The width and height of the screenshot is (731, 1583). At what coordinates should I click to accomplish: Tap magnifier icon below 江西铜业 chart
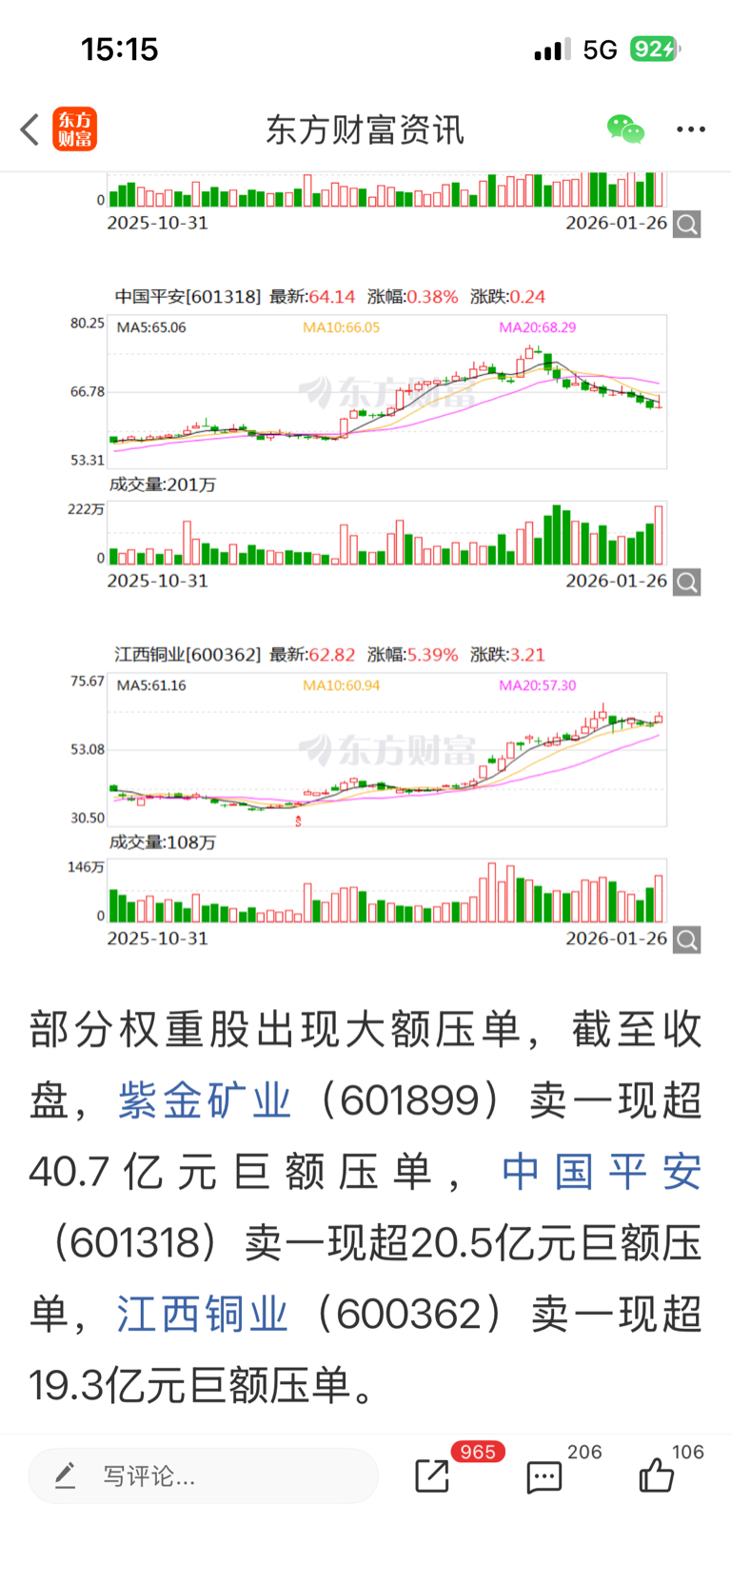(687, 940)
